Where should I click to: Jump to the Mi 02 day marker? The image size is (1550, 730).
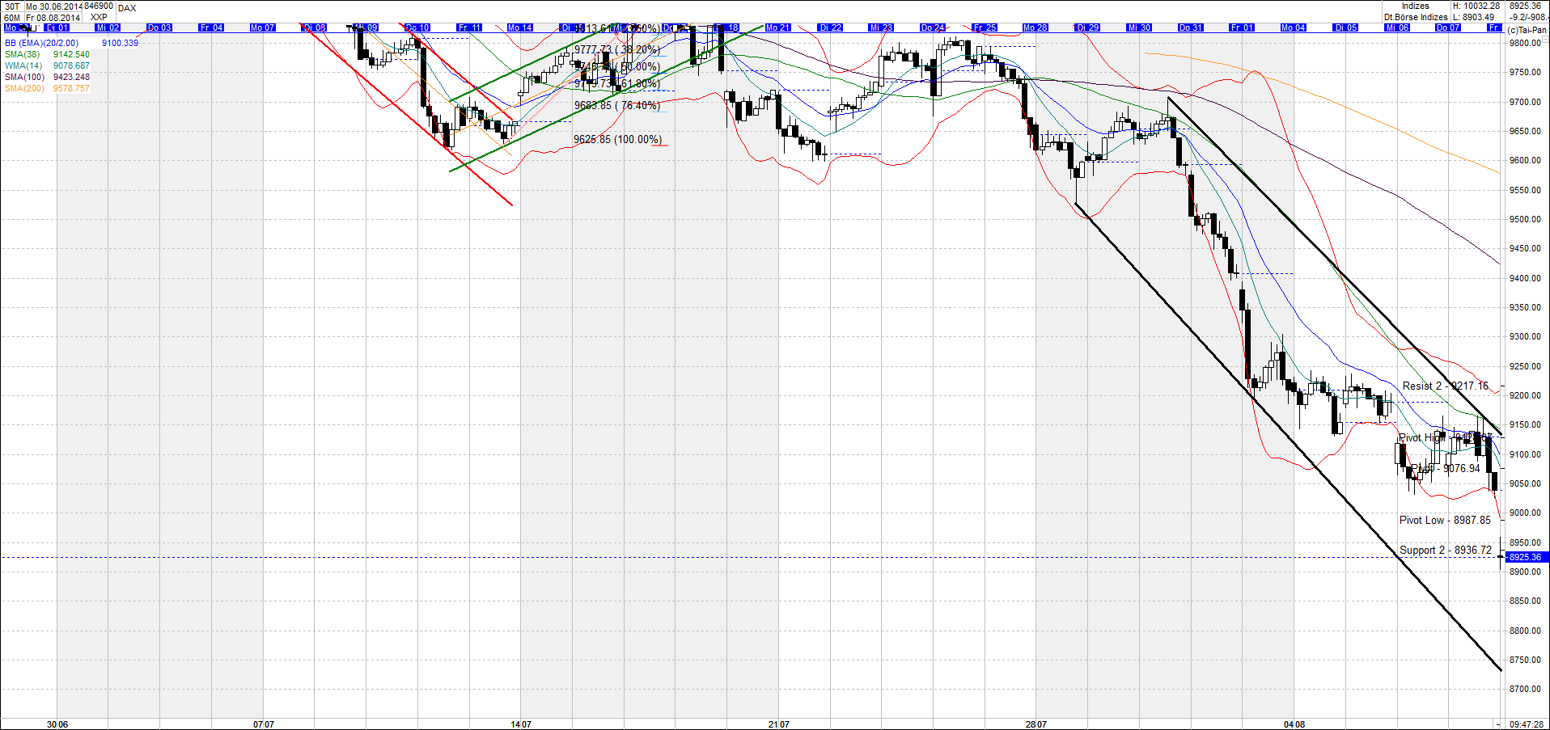click(108, 27)
